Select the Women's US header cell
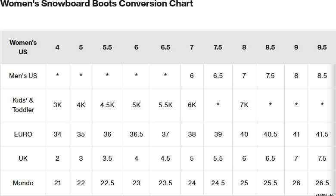Image resolution: width=336 pixels, height=196 pixels. click(x=23, y=47)
